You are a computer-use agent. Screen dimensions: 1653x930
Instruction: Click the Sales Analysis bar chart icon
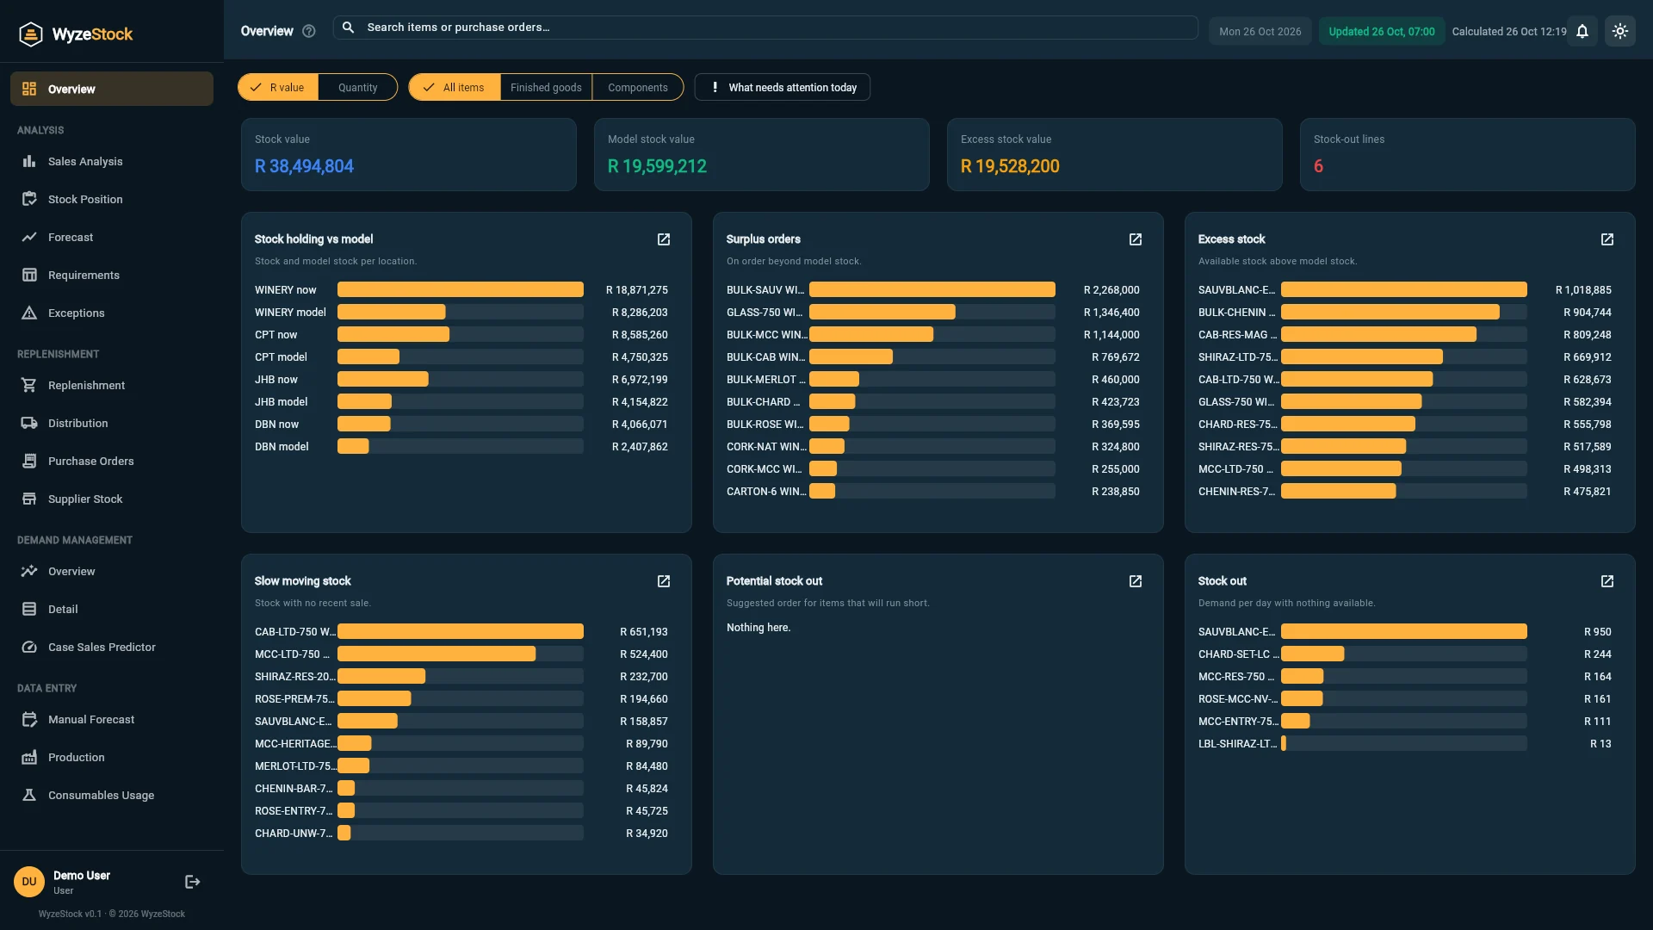pyautogui.click(x=29, y=161)
